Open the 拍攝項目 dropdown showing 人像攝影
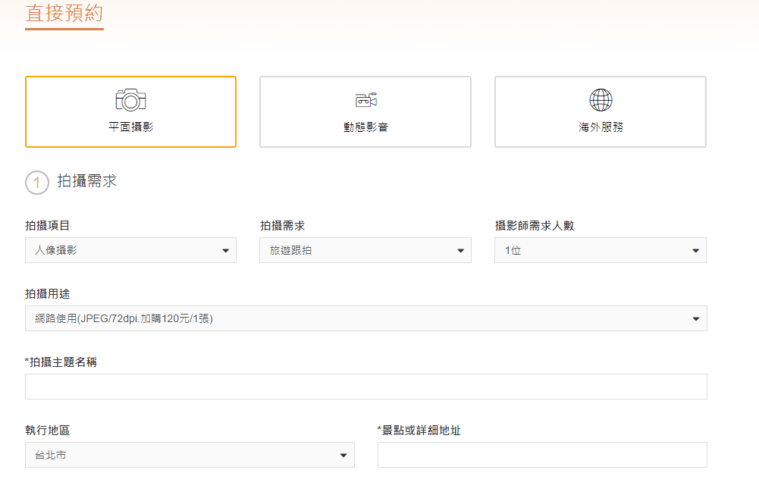Image resolution: width=759 pixels, height=498 pixels. [x=130, y=250]
